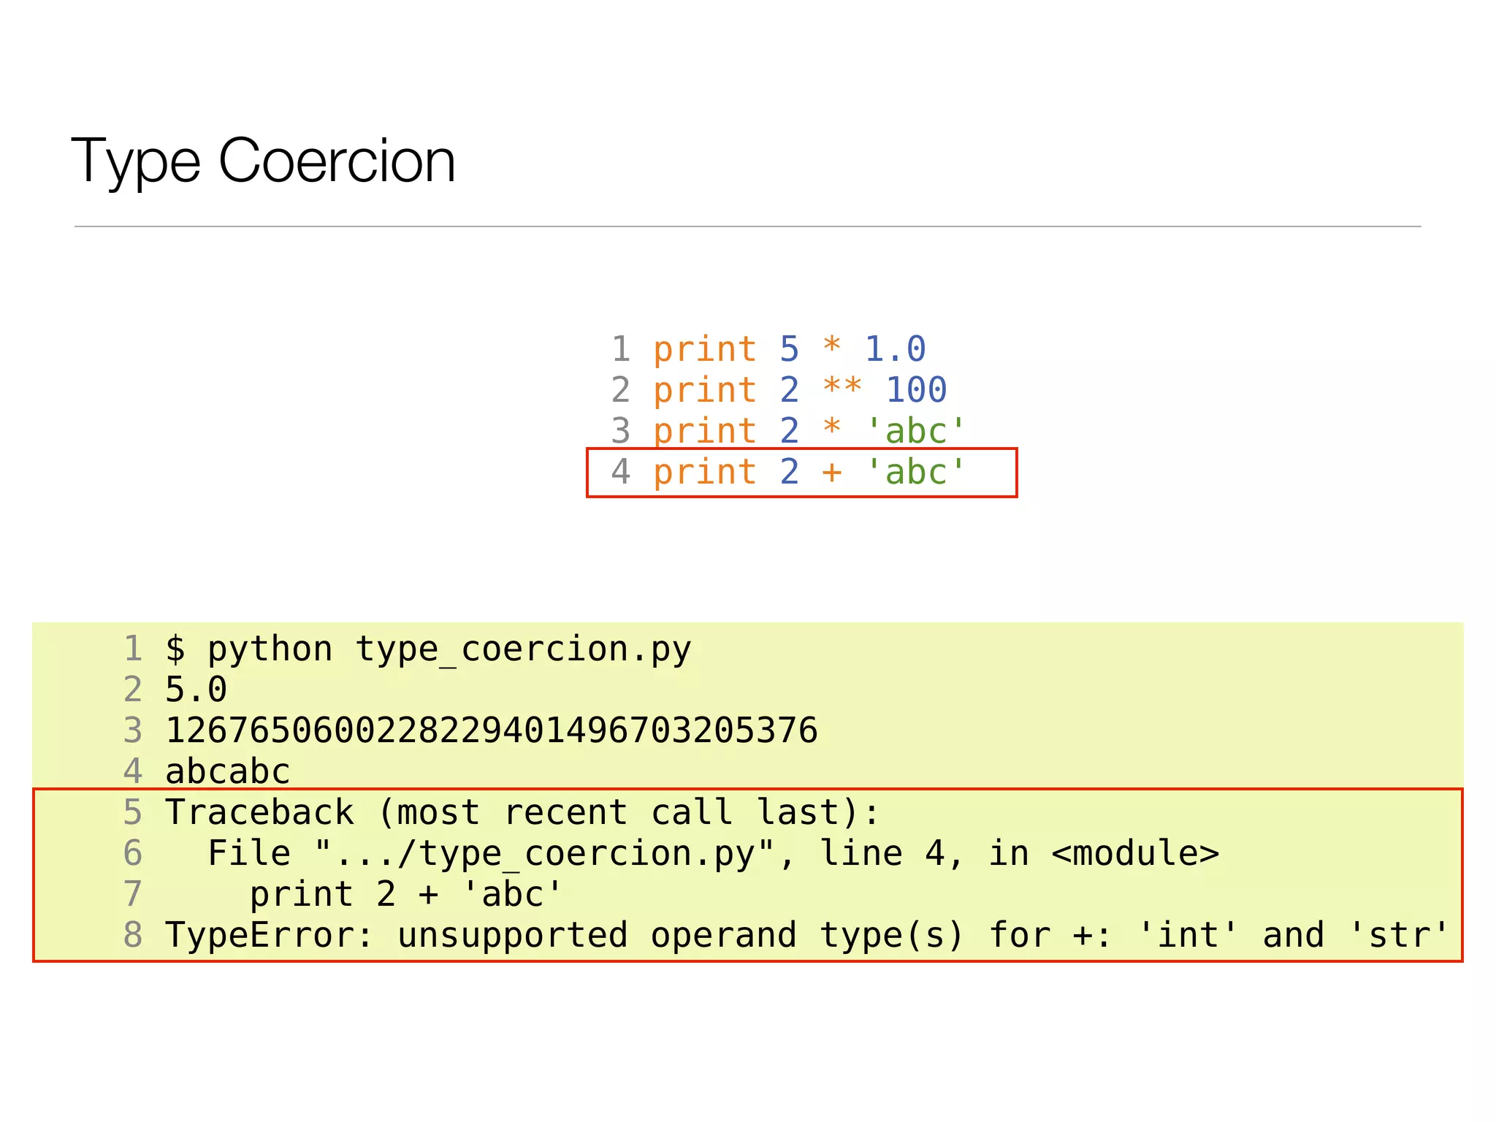Viewport: 1496px width, 1122px height.
Task: Click the 'abc' string in code line 3
Action: [x=916, y=431]
